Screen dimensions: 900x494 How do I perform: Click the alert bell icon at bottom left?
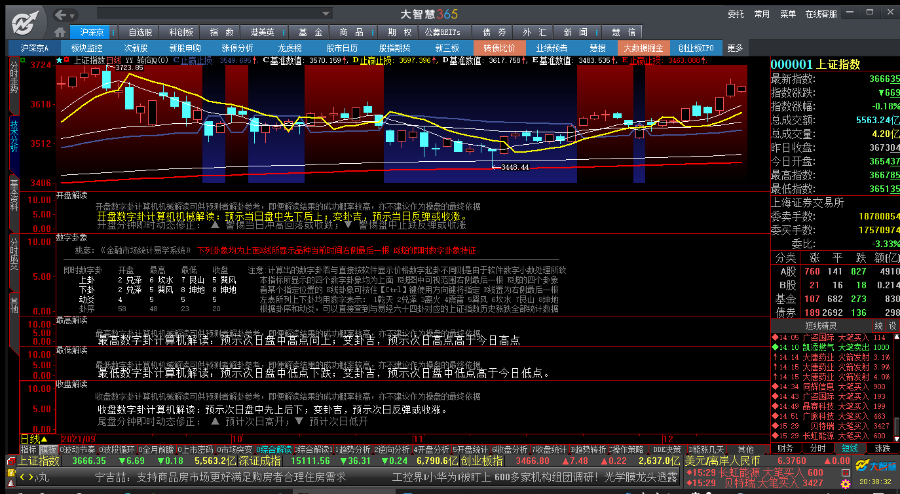click(11, 484)
